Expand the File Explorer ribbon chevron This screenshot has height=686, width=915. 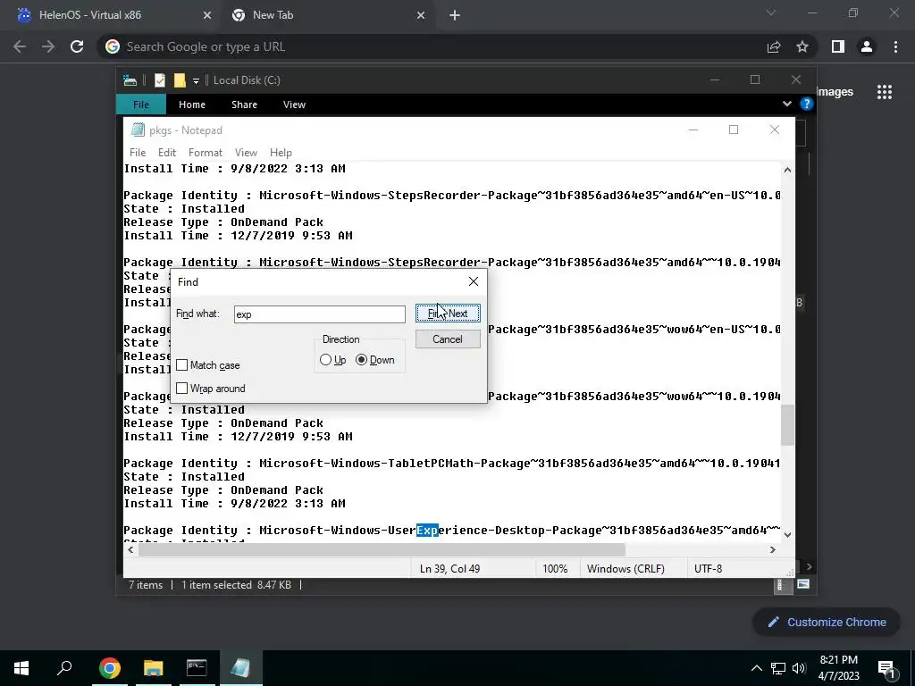click(x=786, y=104)
